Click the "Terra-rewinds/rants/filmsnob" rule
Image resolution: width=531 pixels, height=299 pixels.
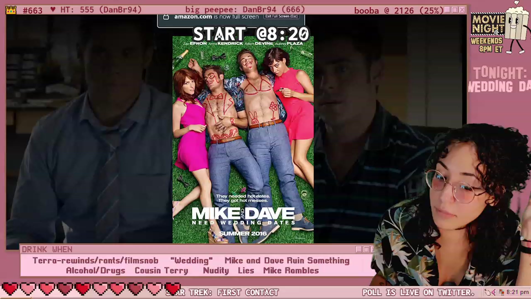[95, 261]
